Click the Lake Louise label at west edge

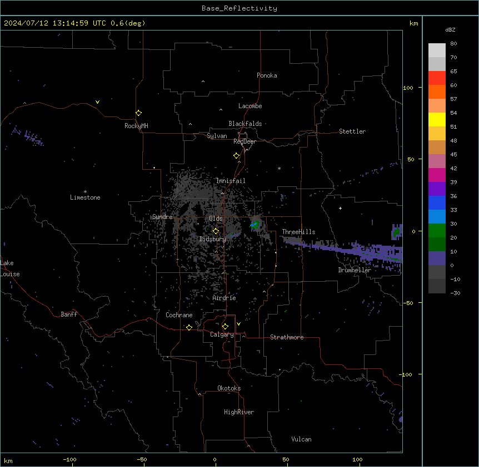(x=10, y=268)
